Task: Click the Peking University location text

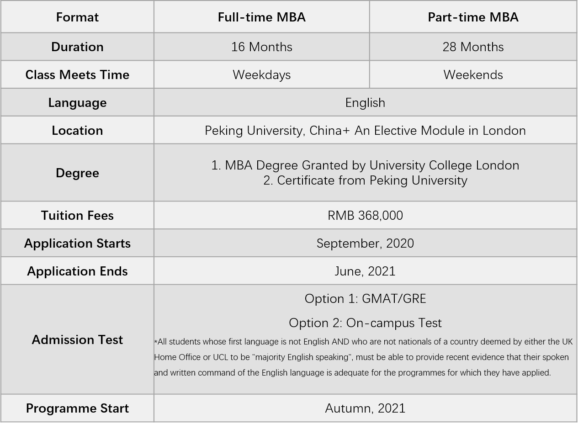Action: tap(365, 131)
